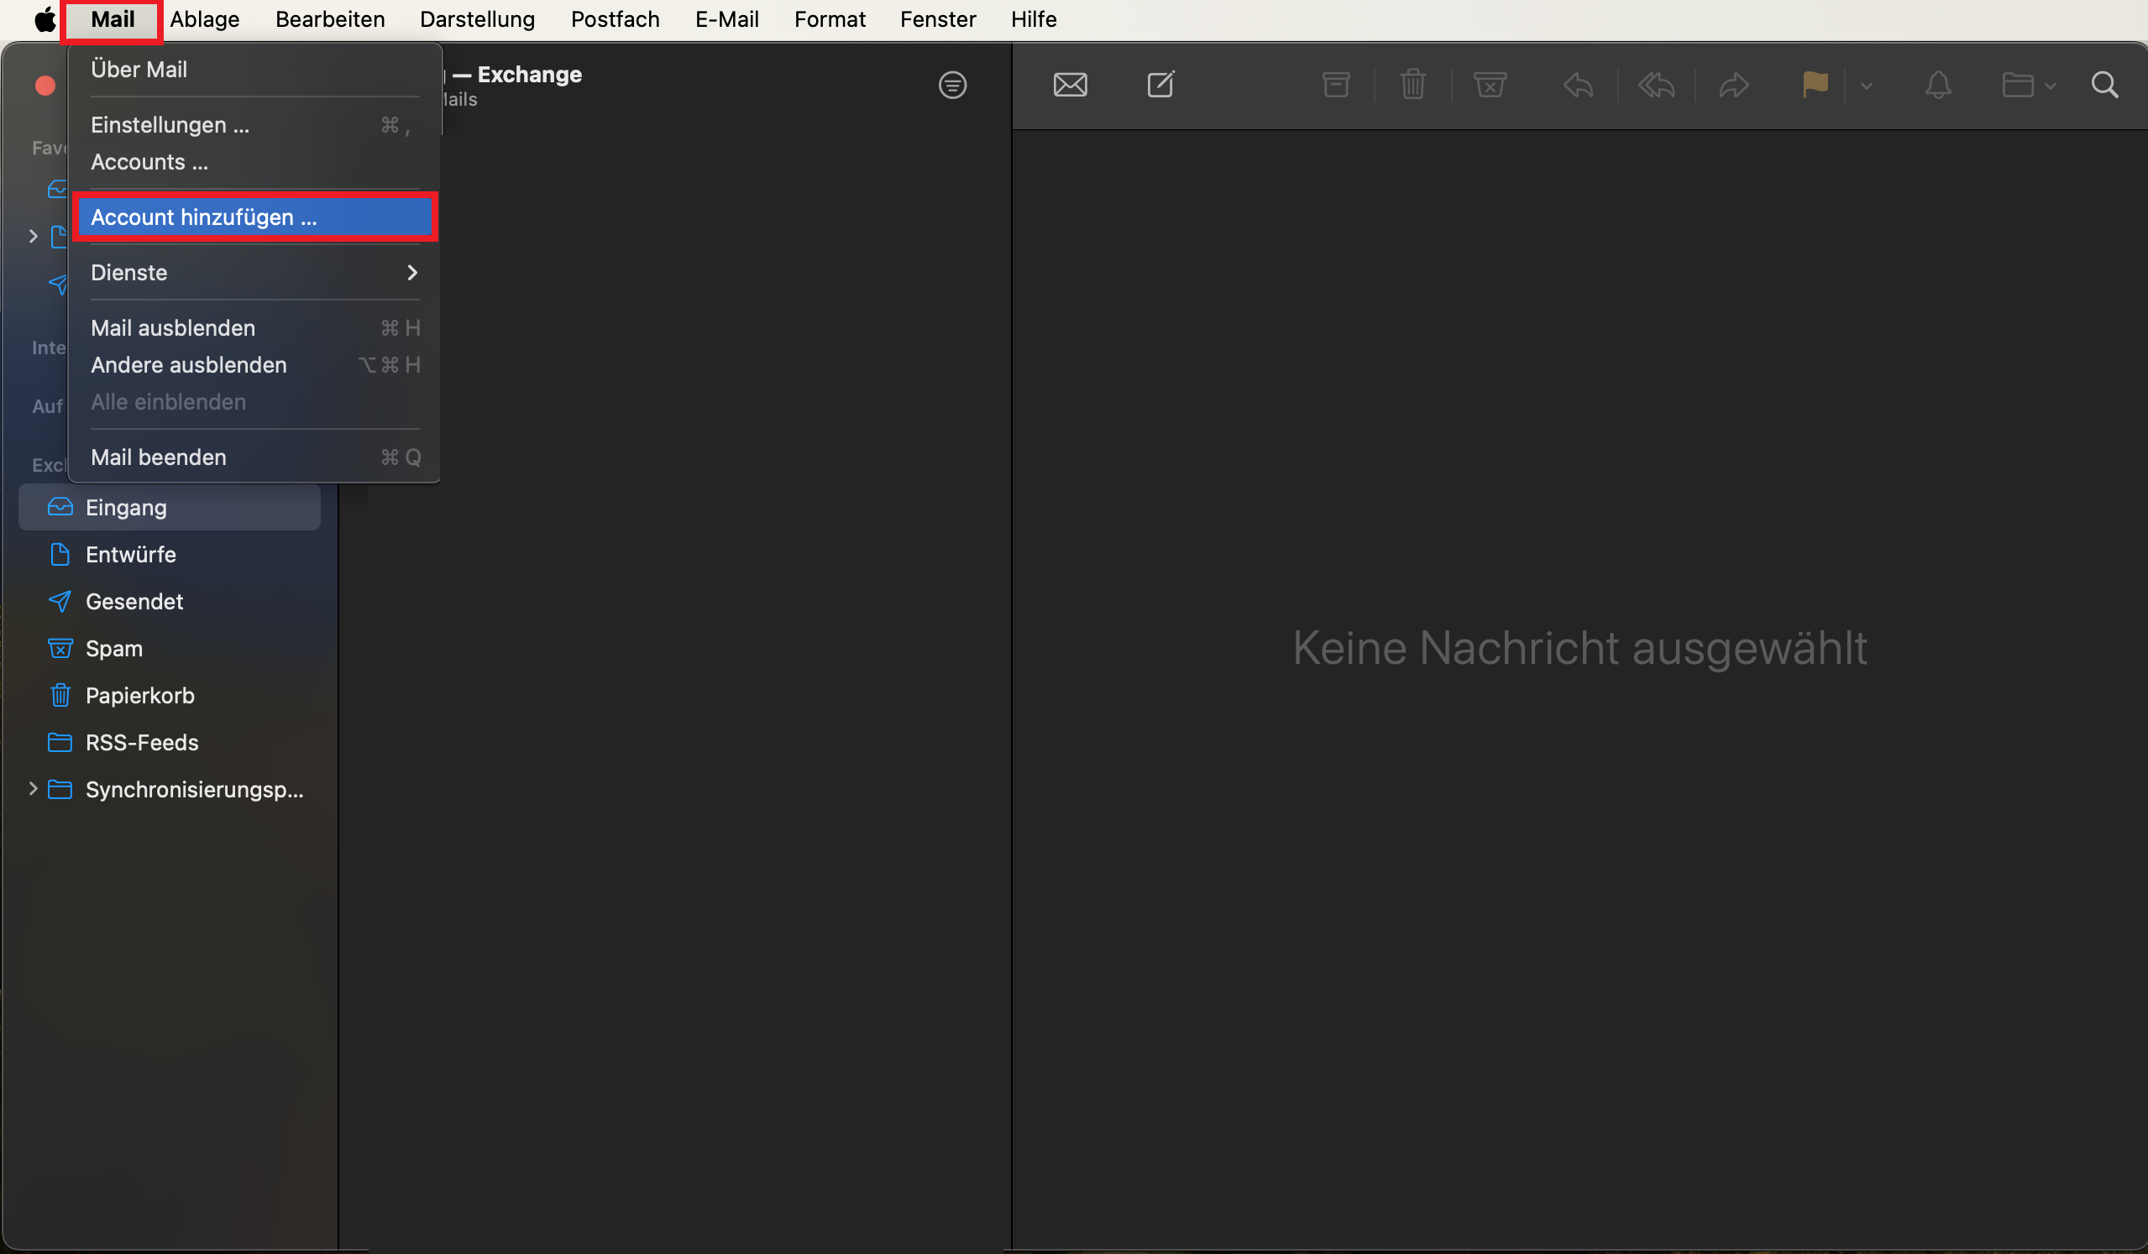The height and width of the screenshot is (1254, 2148).
Task: Open the flag color dropdown arrow
Action: 1866,86
